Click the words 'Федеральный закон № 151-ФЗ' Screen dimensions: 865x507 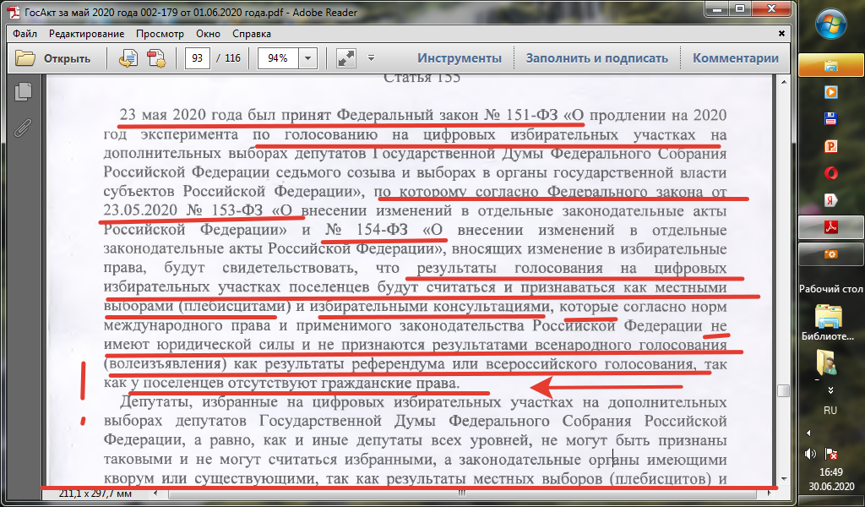[x=446, y=115]
